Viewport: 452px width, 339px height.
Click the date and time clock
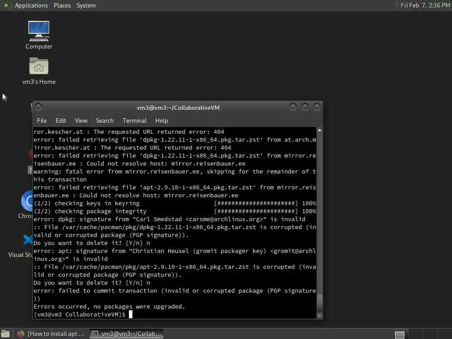point(425,5)
